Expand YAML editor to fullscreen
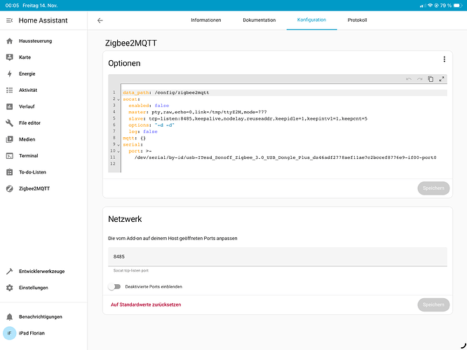This screenshot has height=350, width=467. tap(442, 79)
